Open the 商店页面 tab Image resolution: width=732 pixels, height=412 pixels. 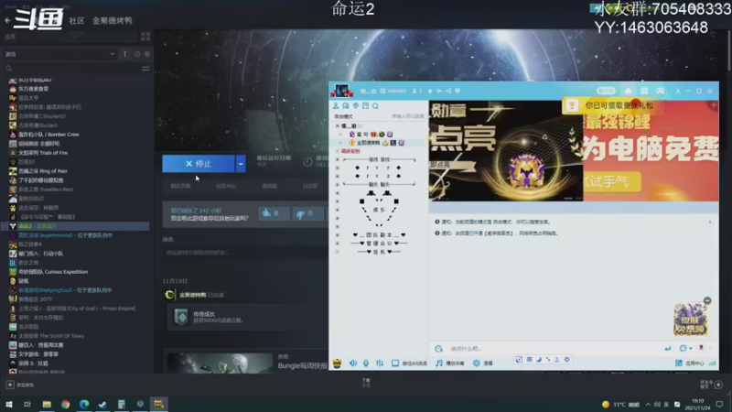[180, 186]
